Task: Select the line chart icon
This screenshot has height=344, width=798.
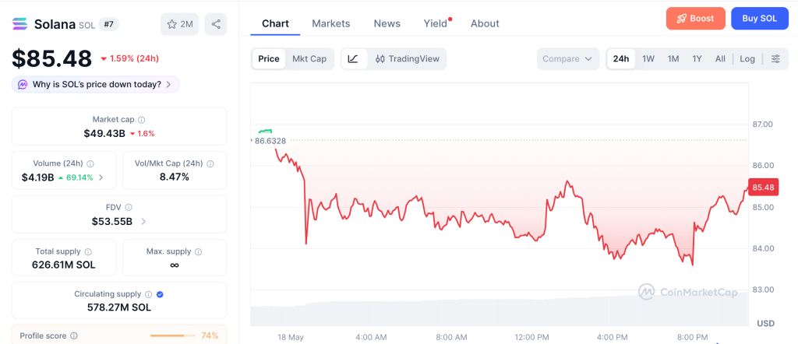Action: pyautogui.click(x=354, y=59)
